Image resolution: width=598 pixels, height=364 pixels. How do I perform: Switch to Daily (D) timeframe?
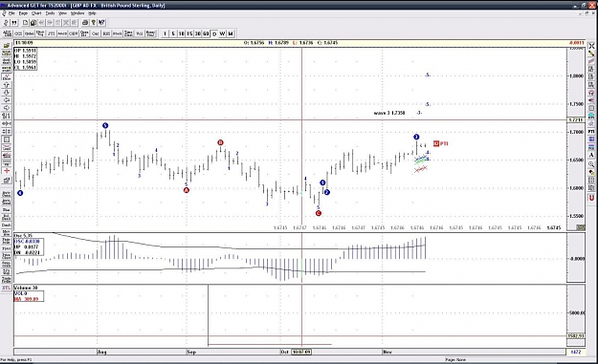[214, 33]
